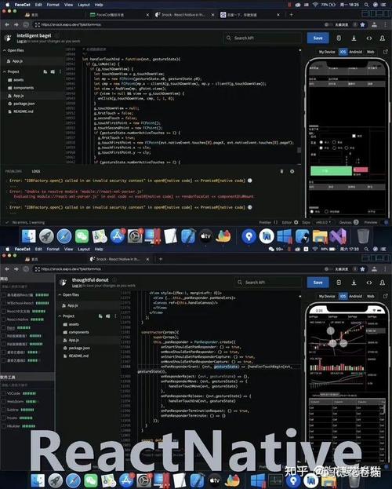Select Web tab in thoughtful donut preview
The height and width of the screenshot is (489, 392).
[x=371, y=296]
